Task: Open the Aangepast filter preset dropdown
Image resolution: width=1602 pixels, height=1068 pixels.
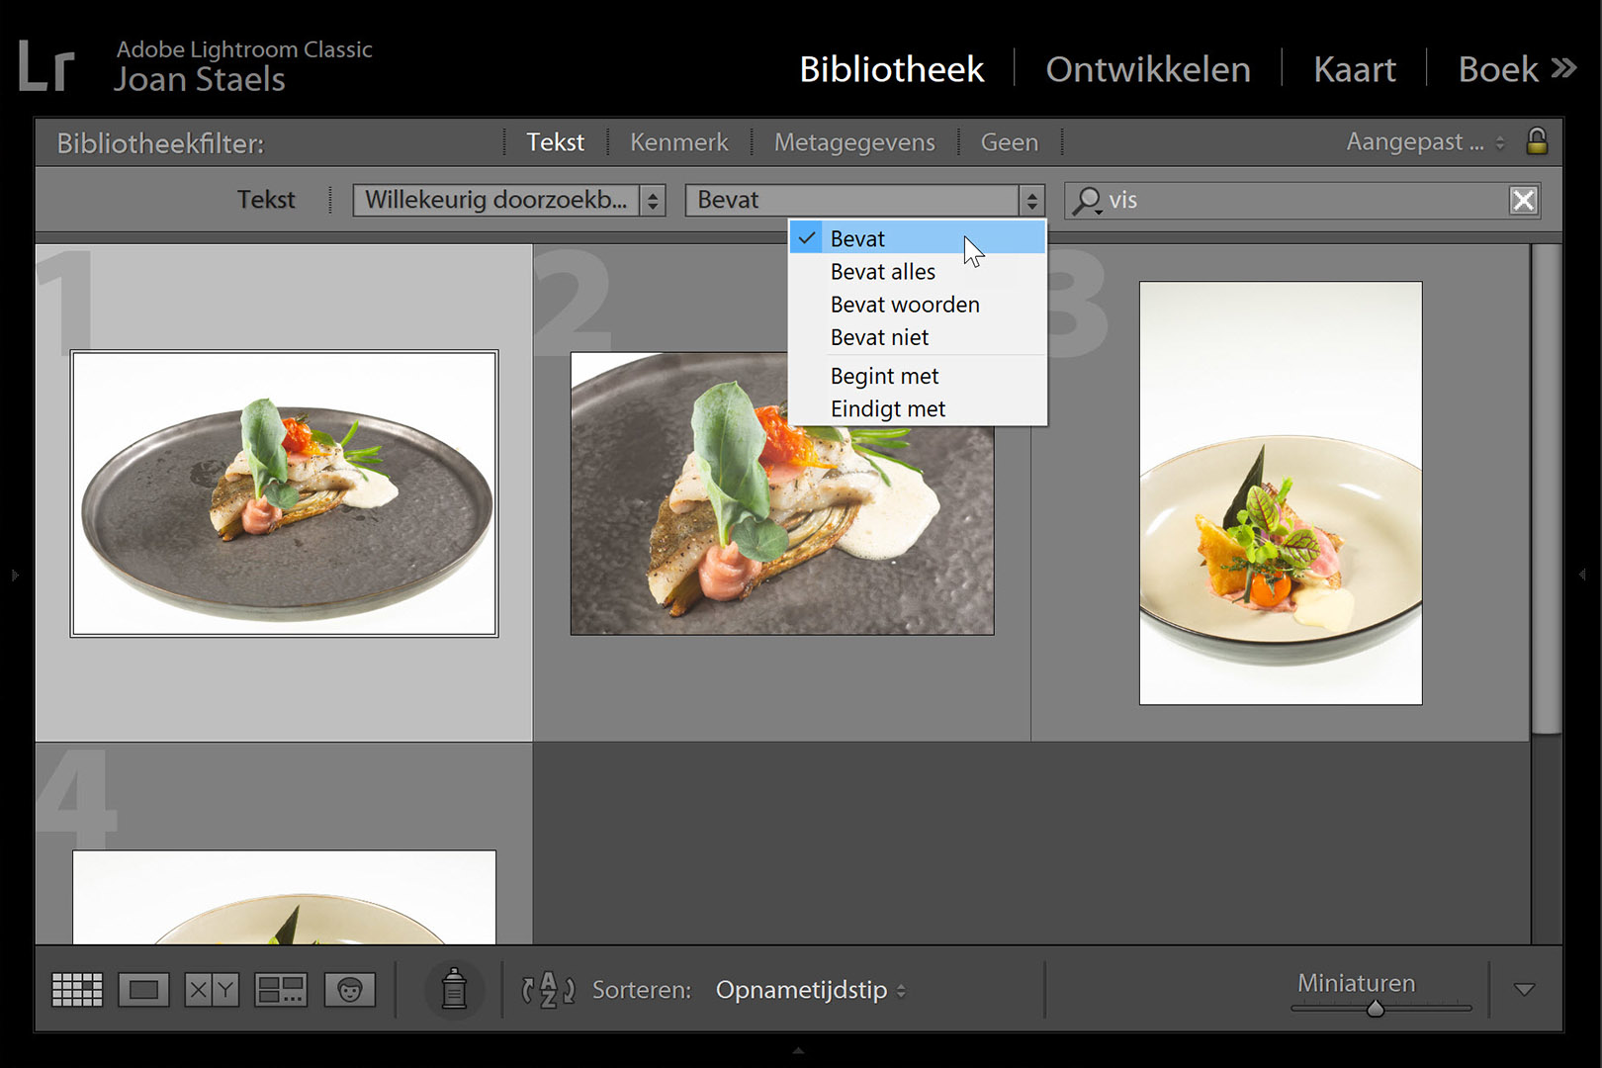Action: pos(1426,142)
